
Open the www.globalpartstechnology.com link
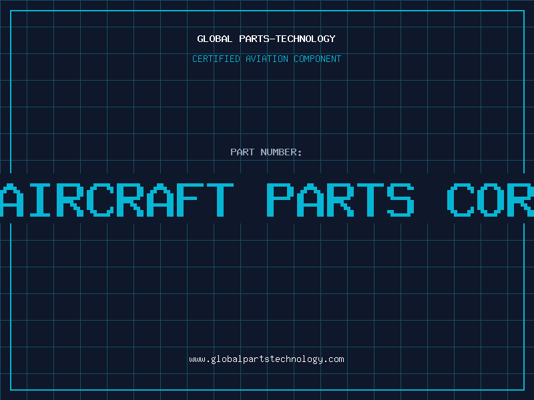pyautogui.click(x=266, y=359)
